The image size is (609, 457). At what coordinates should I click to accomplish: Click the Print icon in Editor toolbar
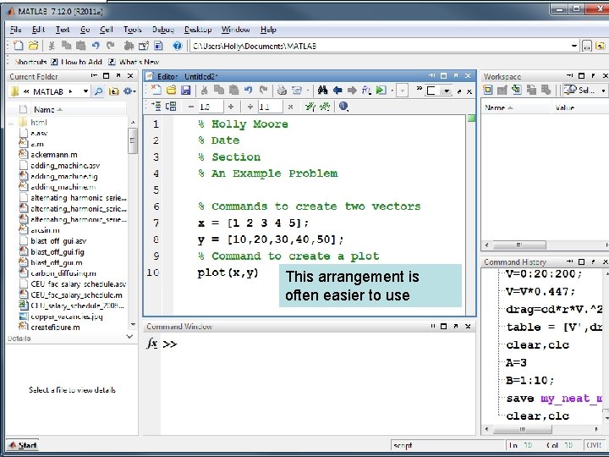pos(282,91)
